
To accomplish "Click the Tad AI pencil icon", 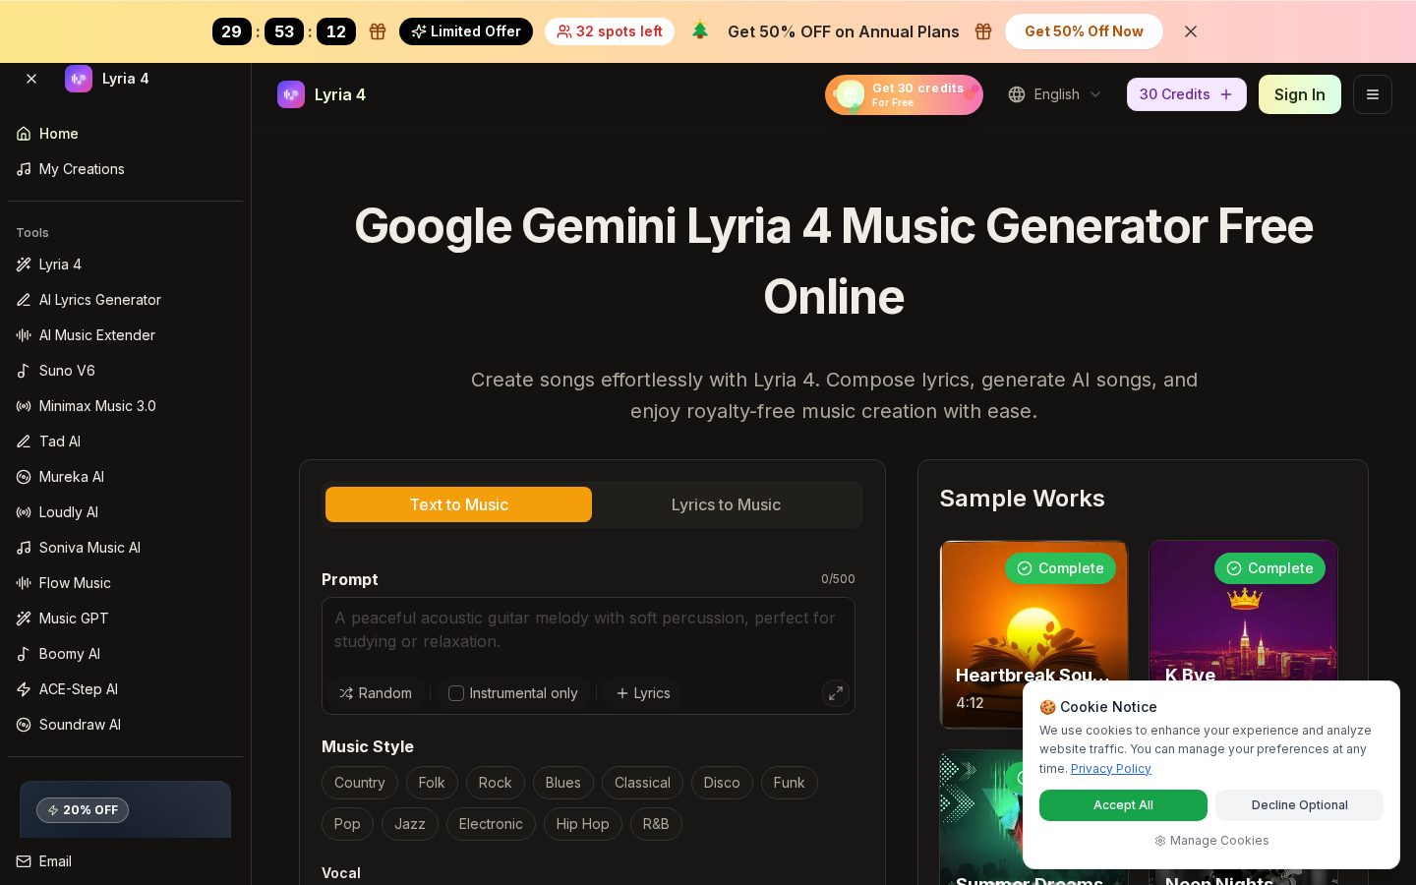I will pos(24,442).
